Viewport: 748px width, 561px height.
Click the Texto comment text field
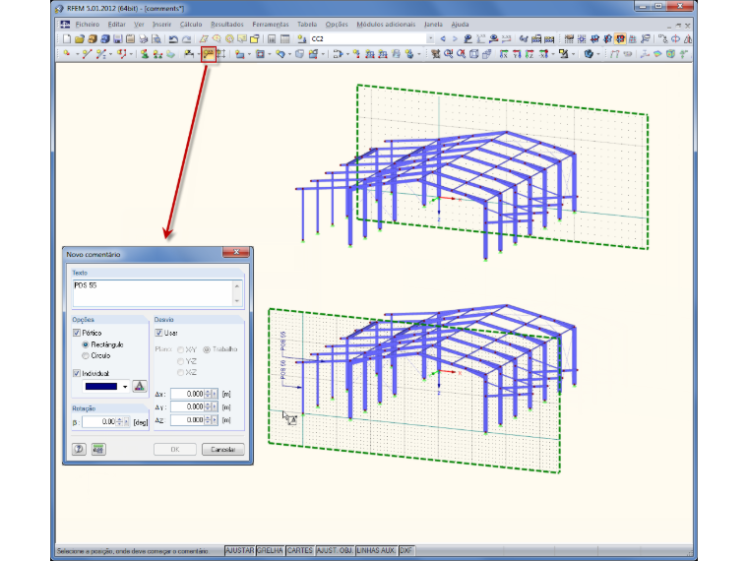(157, 293)
